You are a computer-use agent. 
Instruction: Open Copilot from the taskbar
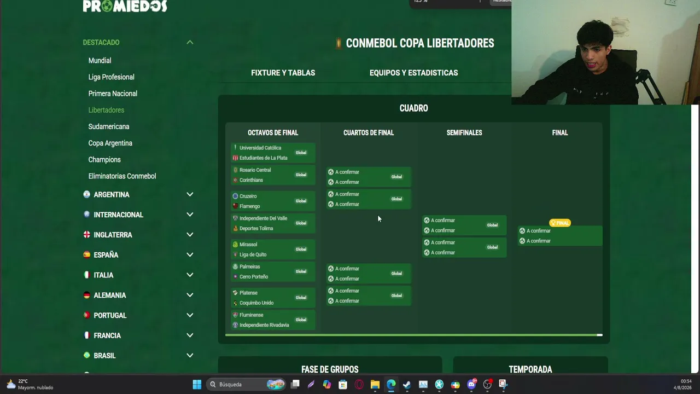pos(326,384)
